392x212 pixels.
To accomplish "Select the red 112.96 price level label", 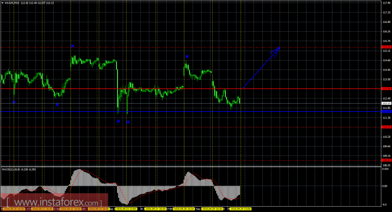I will (x=386, y=89).
